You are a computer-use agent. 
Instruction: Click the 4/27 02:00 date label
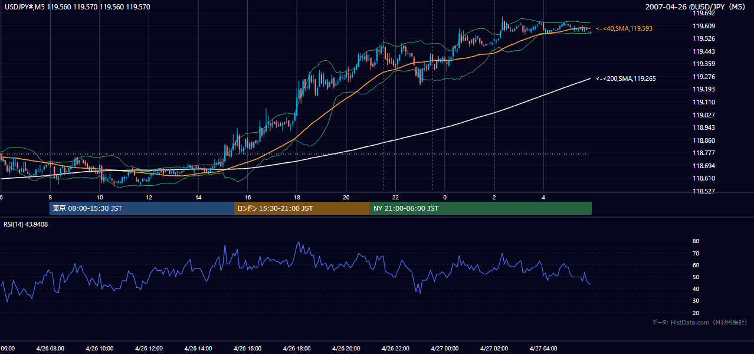pos(493,349)
